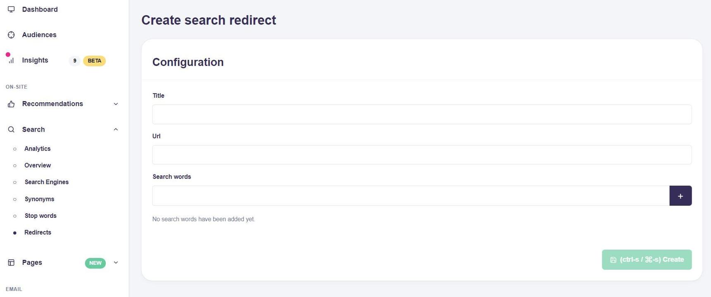Open the search Overview page
Viewport: 711px width, 297px height.
pyautogui.click(x=38, y=165)
